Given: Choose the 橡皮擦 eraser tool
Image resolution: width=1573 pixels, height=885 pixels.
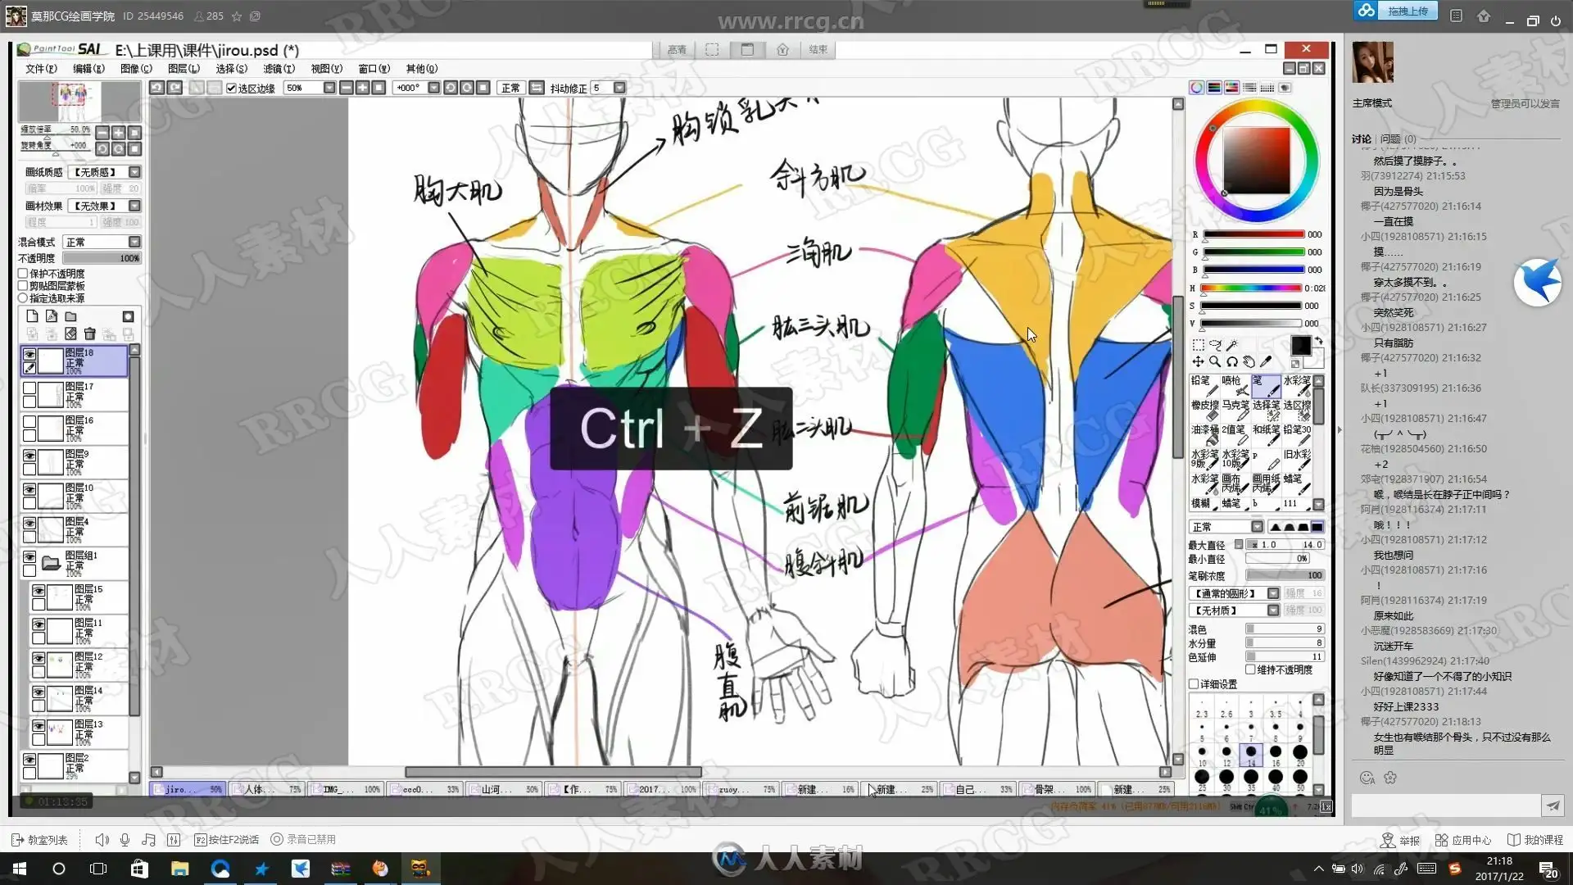Looking at the screenshot, I should (x=1204, y=410).
